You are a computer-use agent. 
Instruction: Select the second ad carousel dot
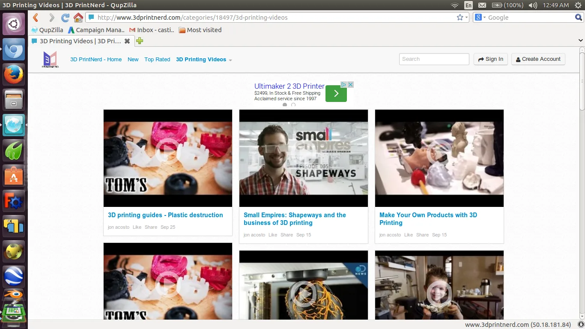293,105
